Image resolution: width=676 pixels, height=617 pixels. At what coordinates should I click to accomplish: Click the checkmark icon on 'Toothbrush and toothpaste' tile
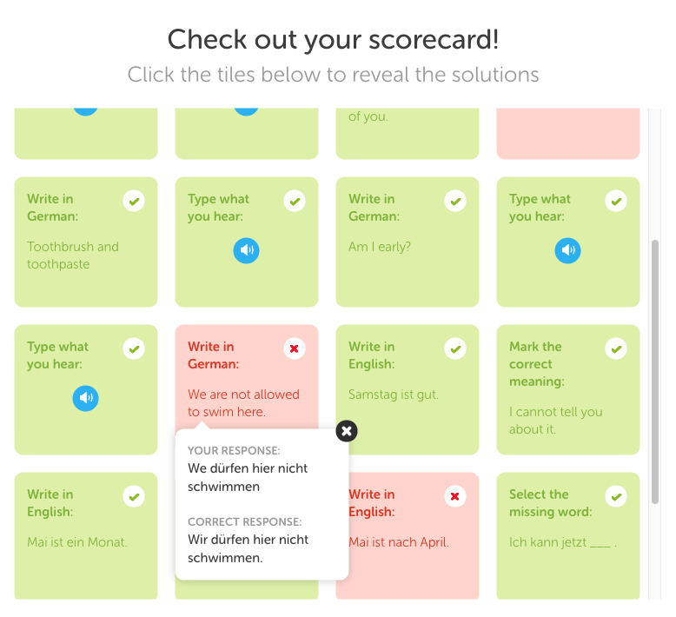click(134, 201)
